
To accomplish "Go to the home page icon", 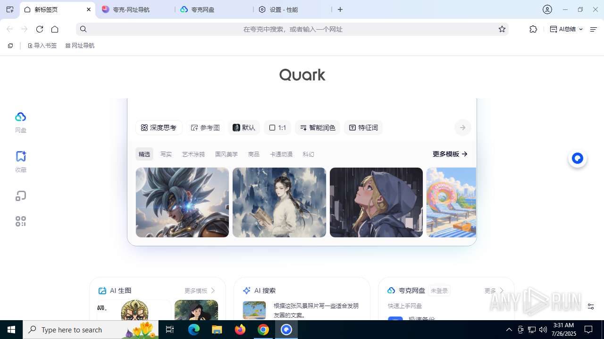I will click(x=55, y=29).
